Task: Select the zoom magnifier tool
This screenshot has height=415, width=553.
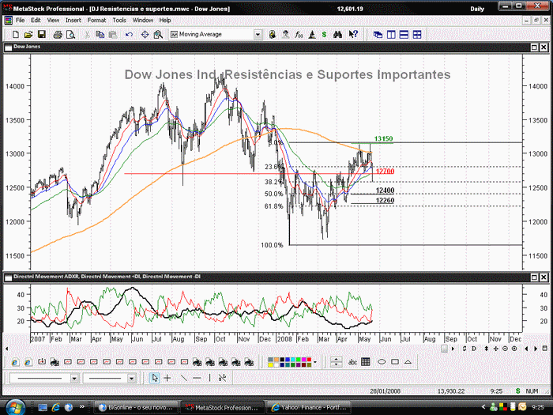Action: pyautogui.click(x=158, y=35)
